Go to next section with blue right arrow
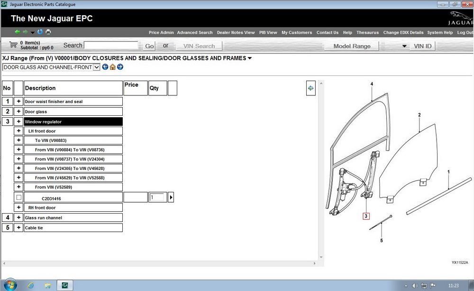Screen dimensions: 474x291 click(120, 67)
